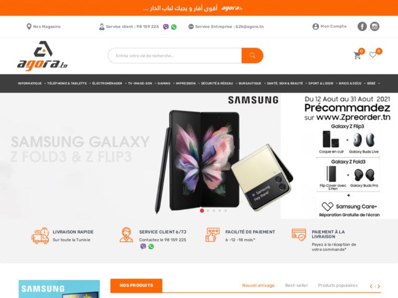
Task: Switch to the Best-seller tab
Action: pos(296,286)
